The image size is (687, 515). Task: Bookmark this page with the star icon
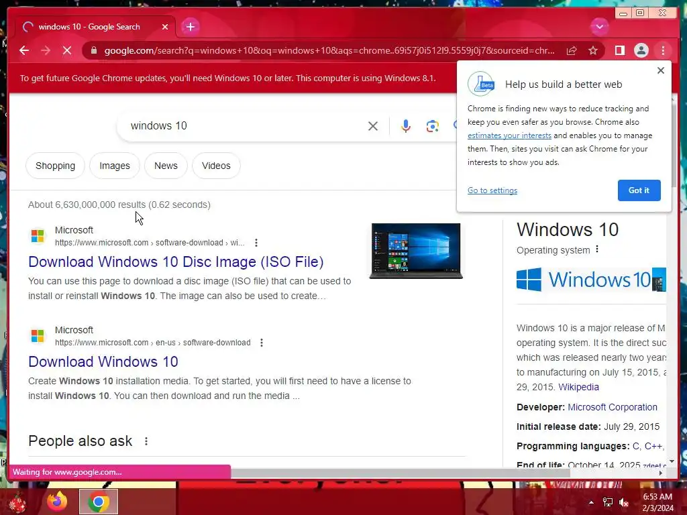(x=593, y=50)
